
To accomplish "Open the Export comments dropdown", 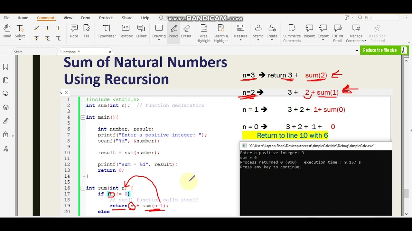I will click(323, 41).
